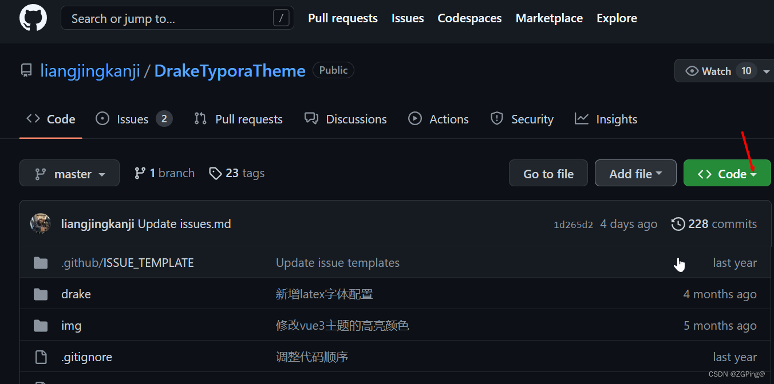
Task: Open the Add file dropdown
Action: point(635,173)
